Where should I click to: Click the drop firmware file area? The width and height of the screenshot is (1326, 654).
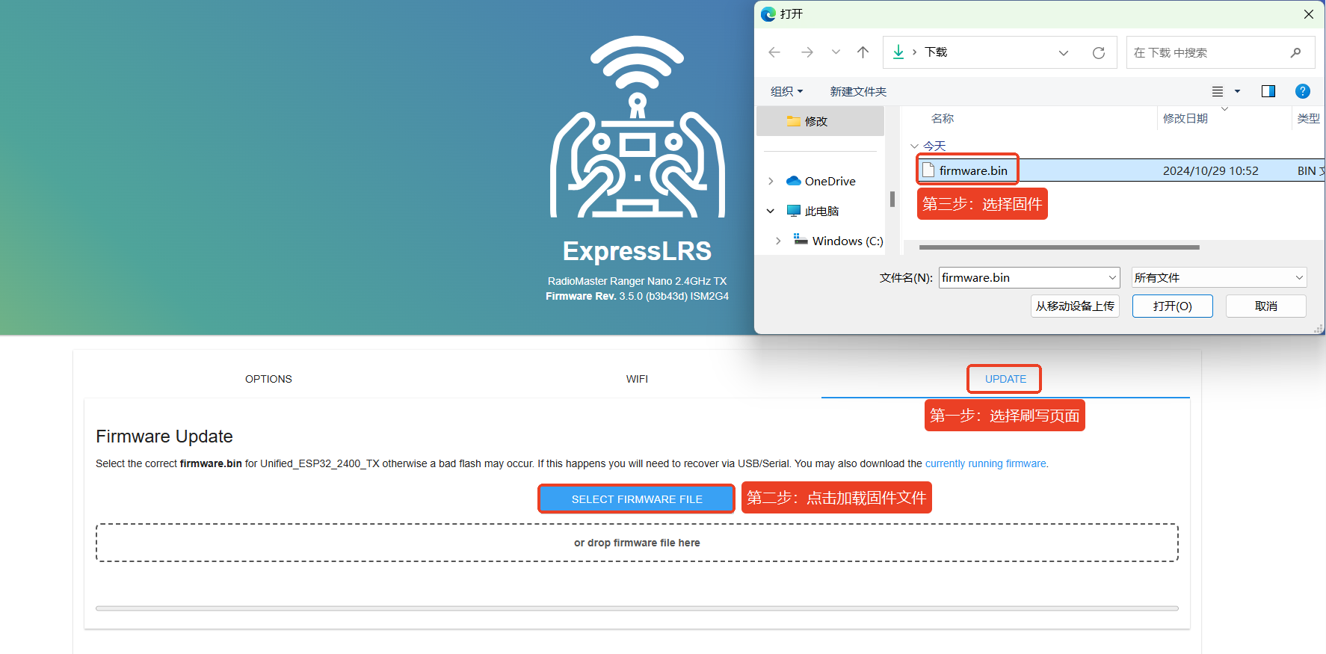click(x=637, y=543)
